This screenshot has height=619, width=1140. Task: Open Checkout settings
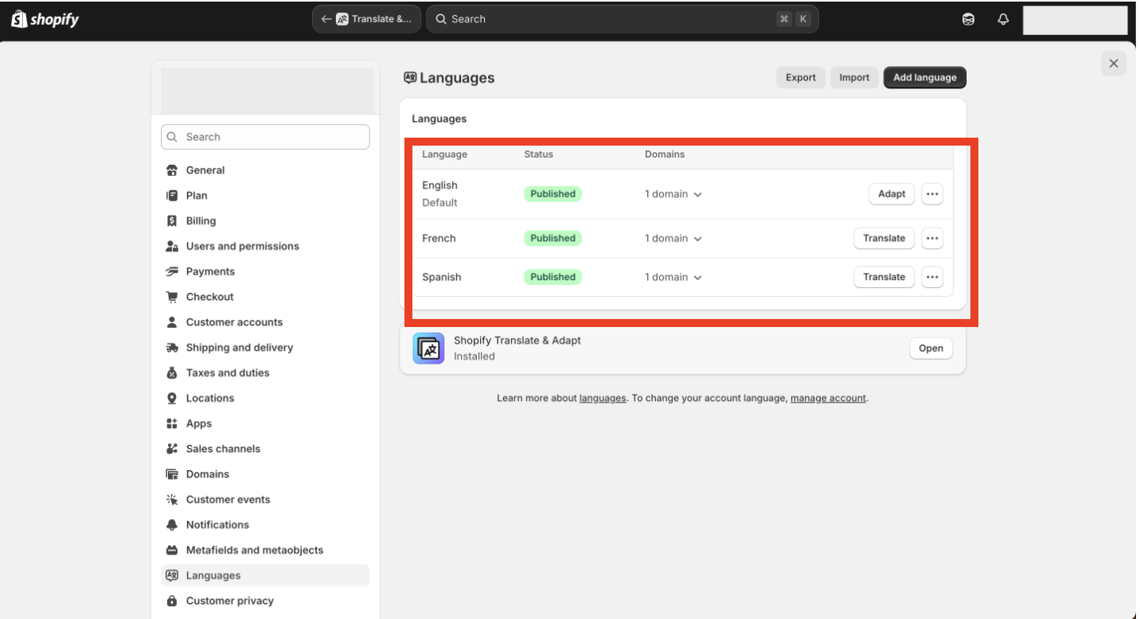coord(265,297)
